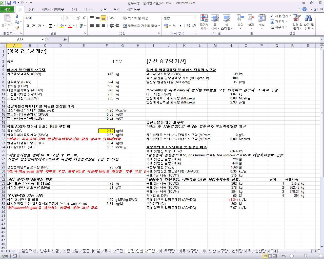The height and width of the screenshot is (259, 324).
Task: Open the accounting currency format icon
Action: tap(166, 26)
